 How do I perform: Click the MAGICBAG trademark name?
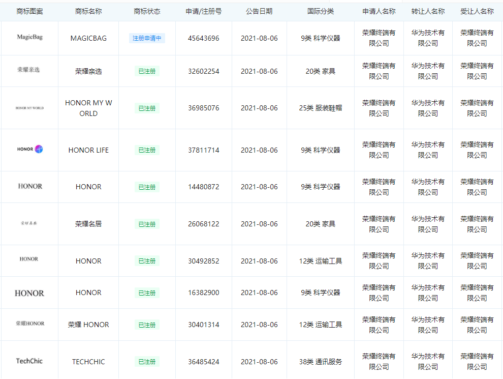[x=88, y=38]
